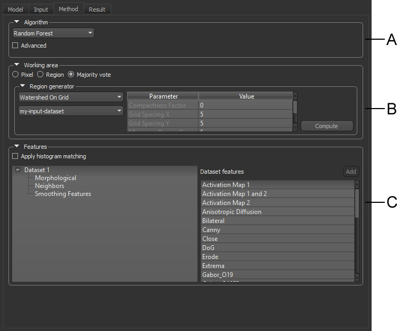Click the Compute button
The width and height of the screenshot is (397, 331).
click(x=327, y=126)
